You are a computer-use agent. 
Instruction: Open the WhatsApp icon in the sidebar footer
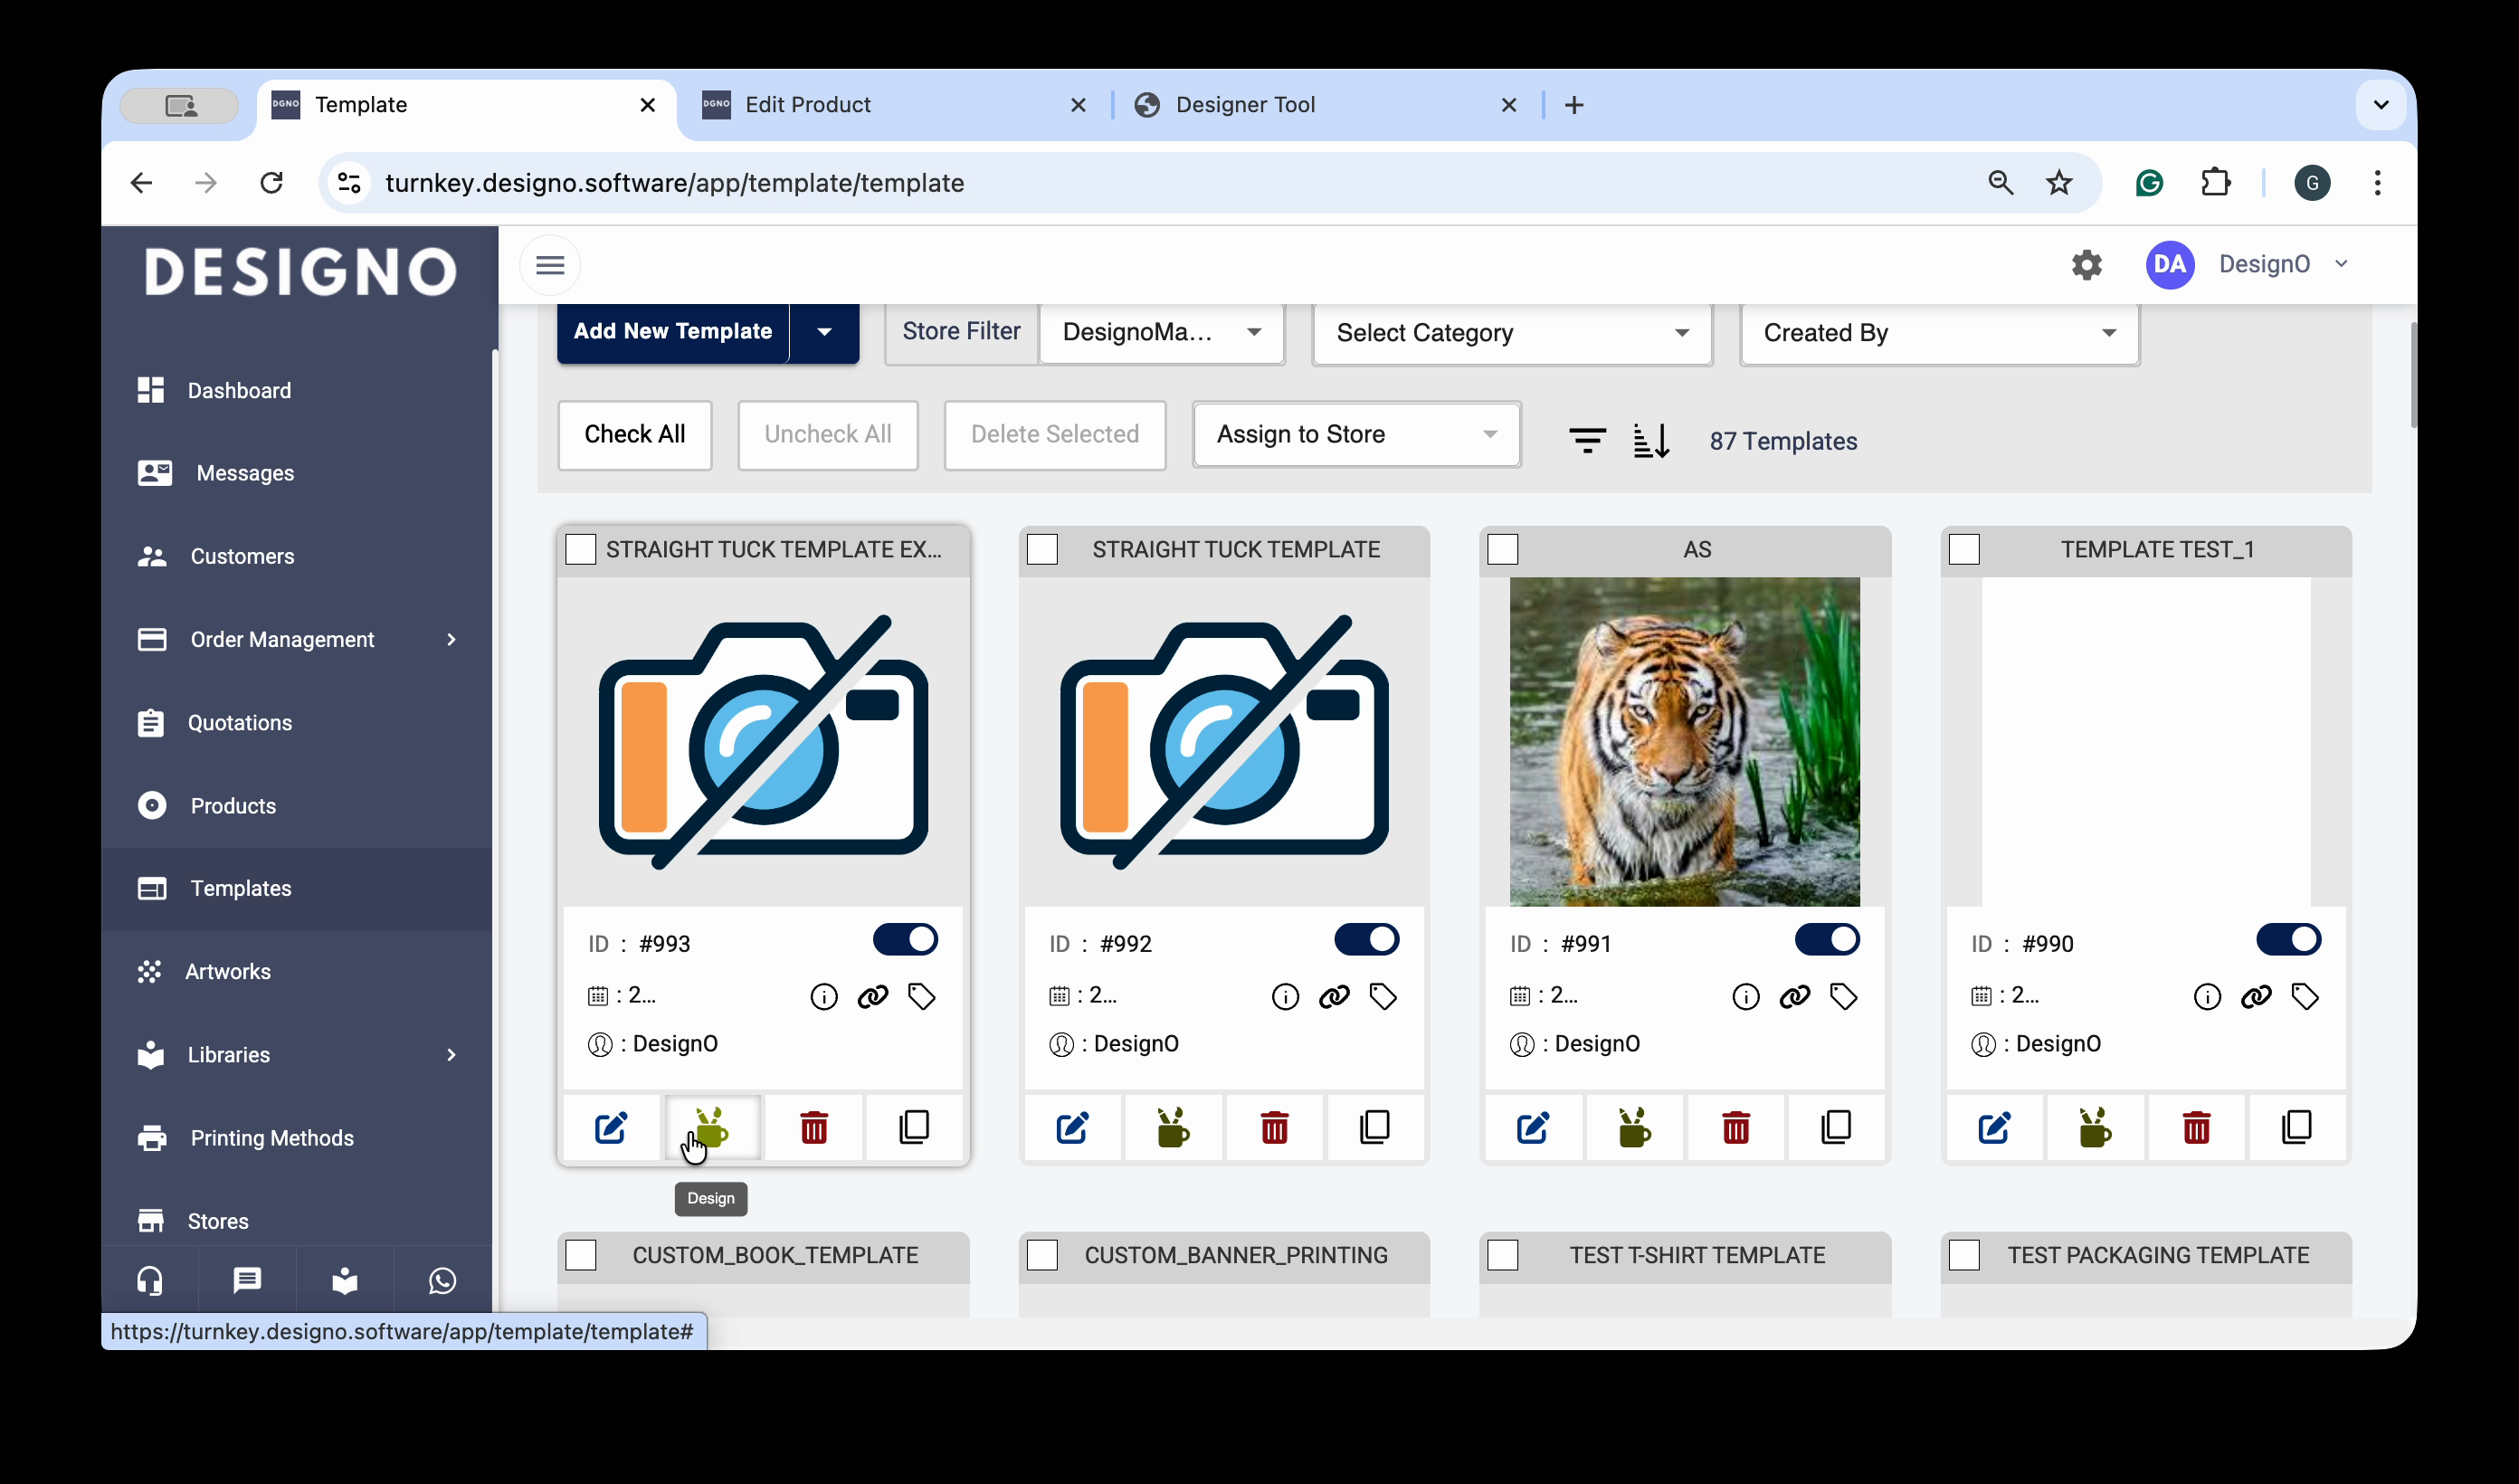coord(442,1281)
